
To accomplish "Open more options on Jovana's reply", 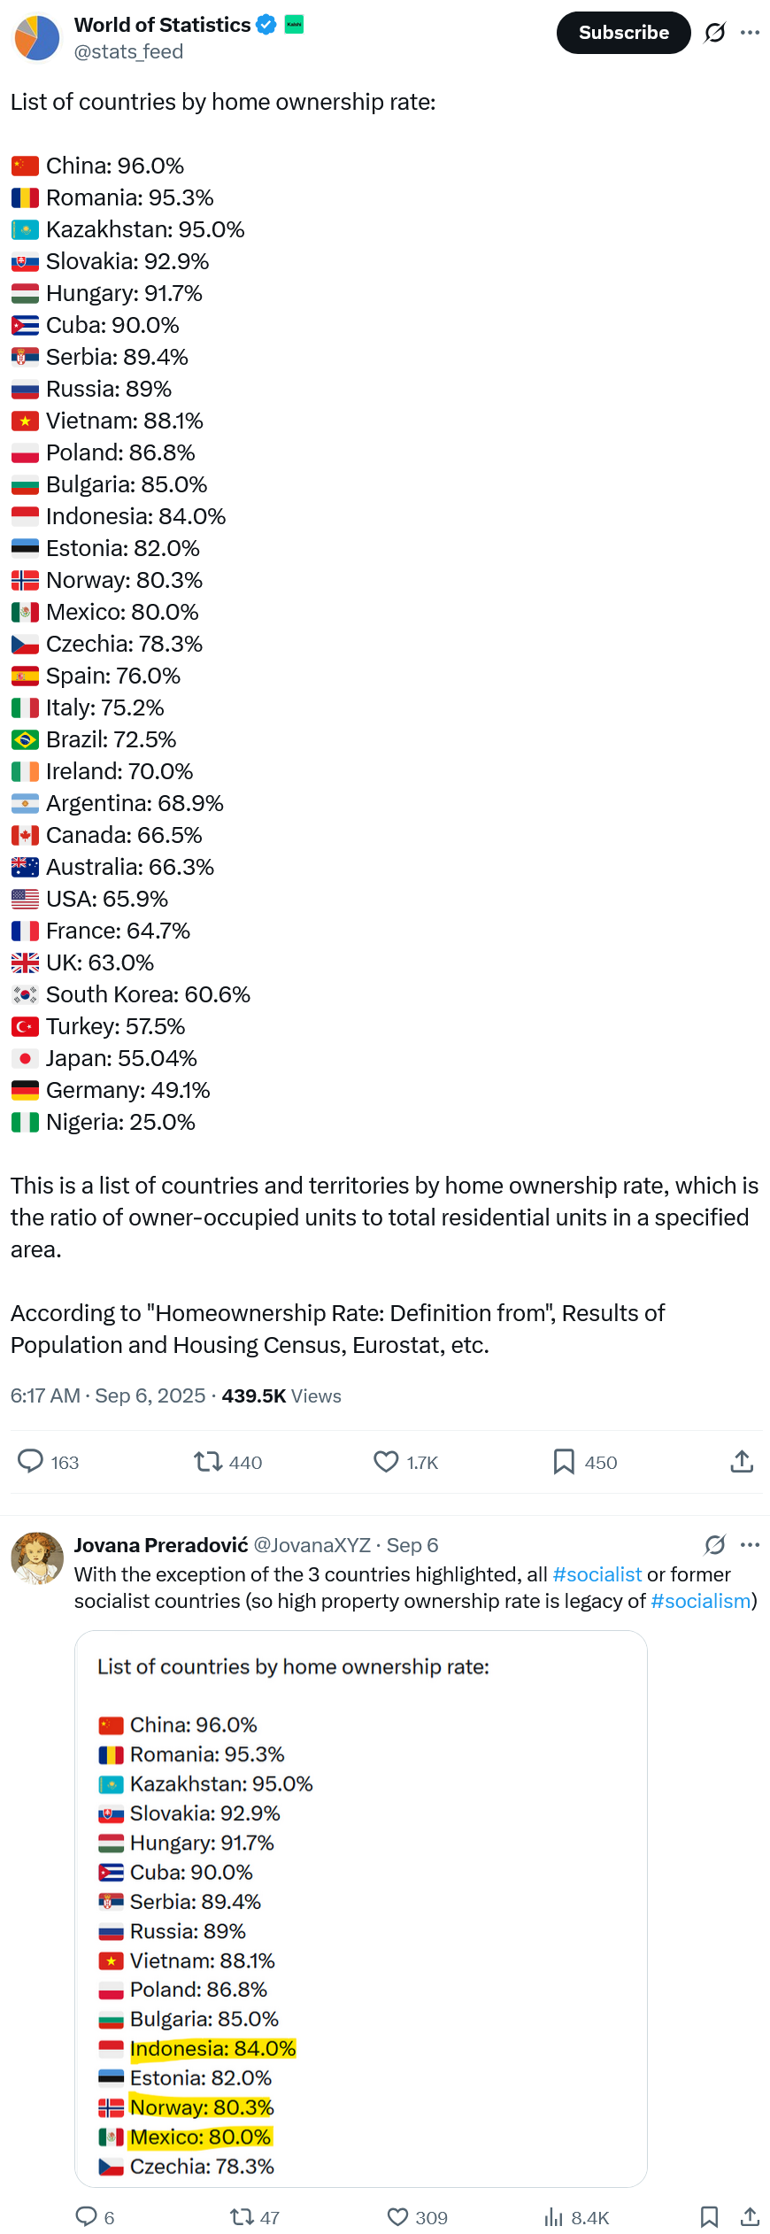I will point(751,1545).
